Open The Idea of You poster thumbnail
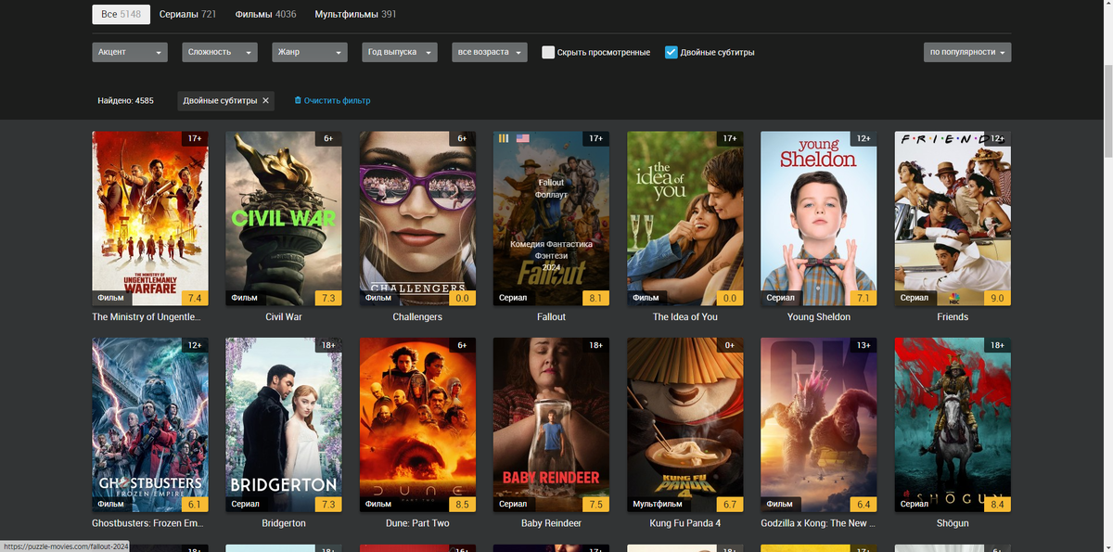The height and width of the screenshot is (552, 1113). pyautogui.click(x=685, y=218)
